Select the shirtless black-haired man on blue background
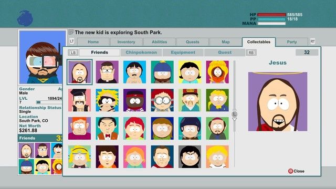Viewport: 336px width, 189px height. click(x=134, y=72)
